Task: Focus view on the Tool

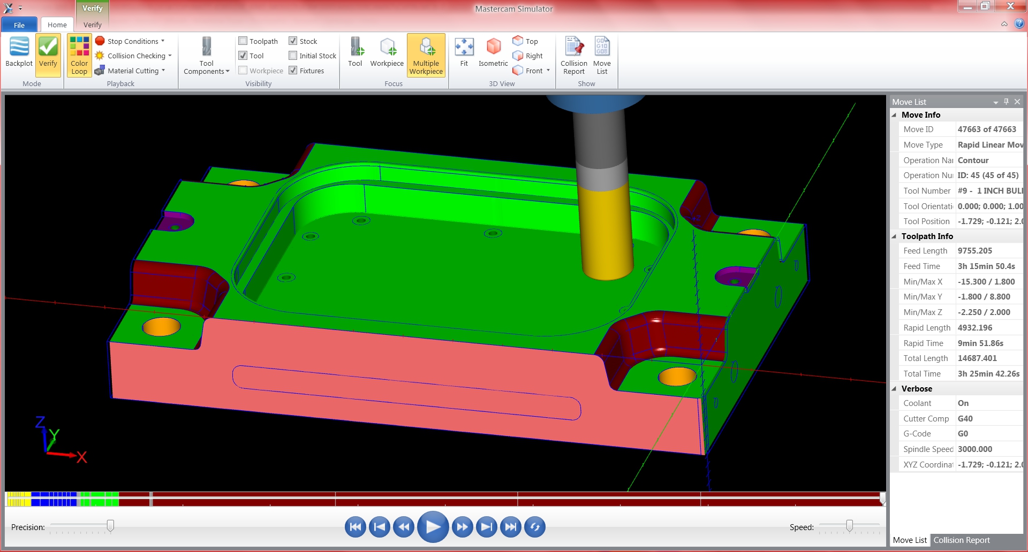Action: (x=355, y=52)
